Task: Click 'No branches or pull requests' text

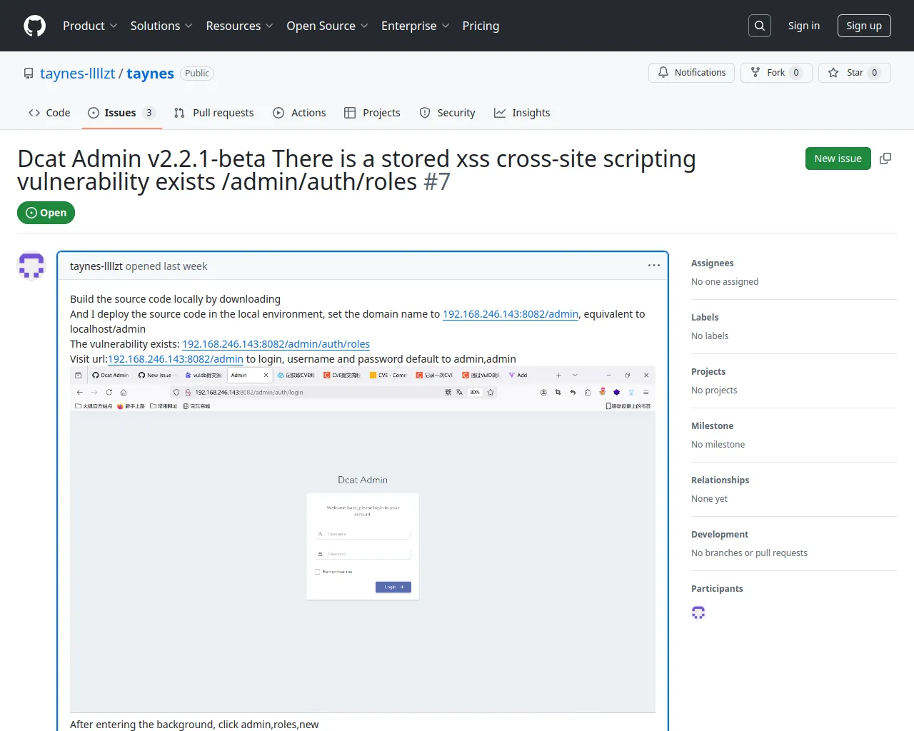Action: (x=750, y=553)
